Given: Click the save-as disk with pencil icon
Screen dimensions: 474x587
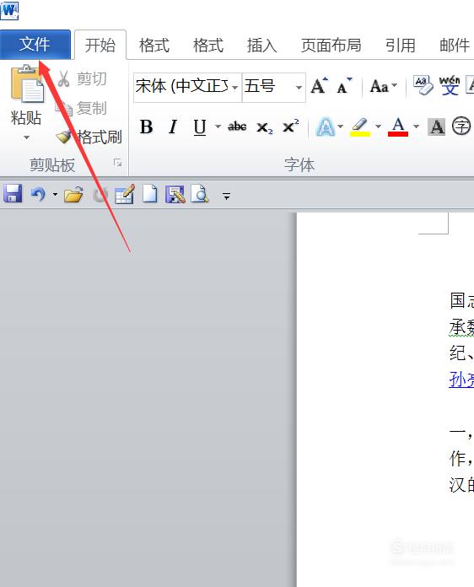Looking at the screenshot, I should 175,194.
